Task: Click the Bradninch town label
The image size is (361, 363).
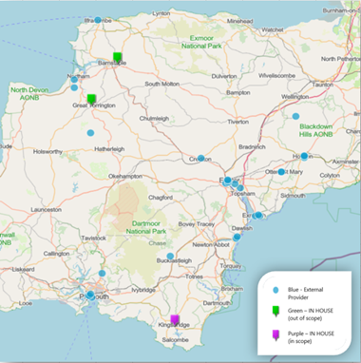Action: click(252, 147)
